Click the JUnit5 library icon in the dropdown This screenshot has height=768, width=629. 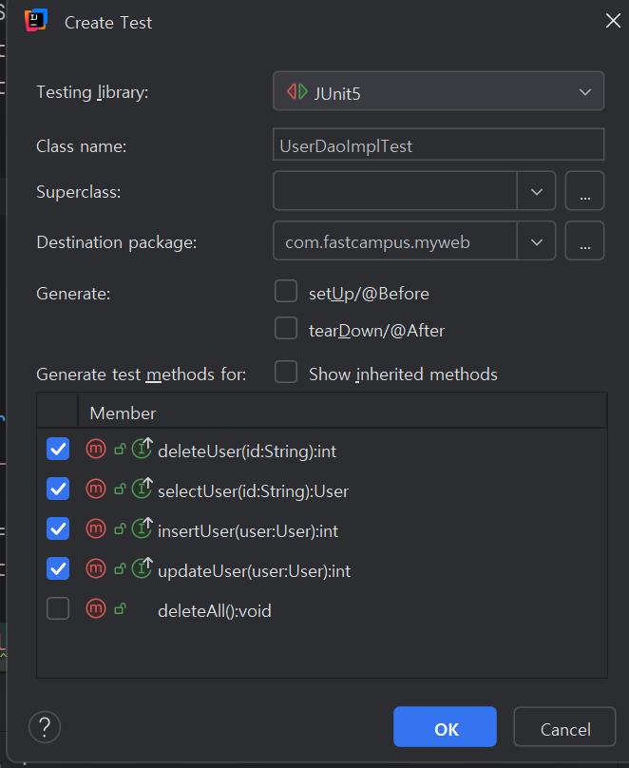coord(297,91)
